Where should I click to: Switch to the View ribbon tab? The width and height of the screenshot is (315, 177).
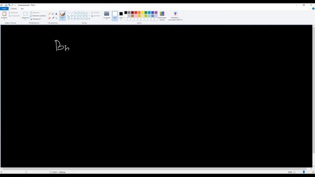pos(22,9)
